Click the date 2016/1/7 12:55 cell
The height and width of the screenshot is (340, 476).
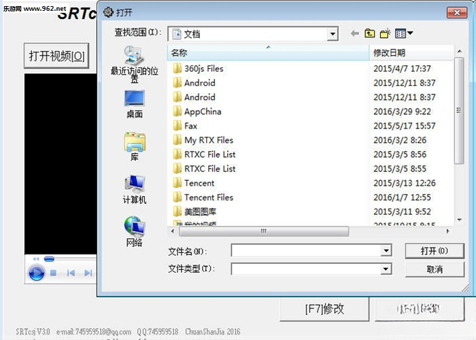point(402,197)
